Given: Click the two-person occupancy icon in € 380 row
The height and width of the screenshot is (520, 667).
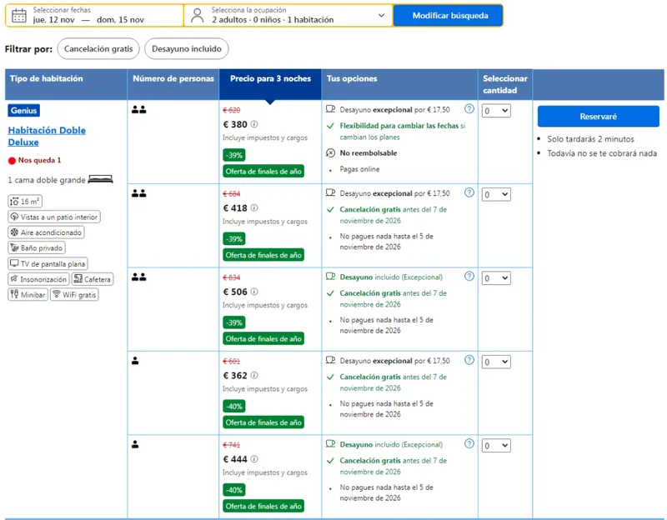Looking at the screenshot, I should [x=138, y=110].
